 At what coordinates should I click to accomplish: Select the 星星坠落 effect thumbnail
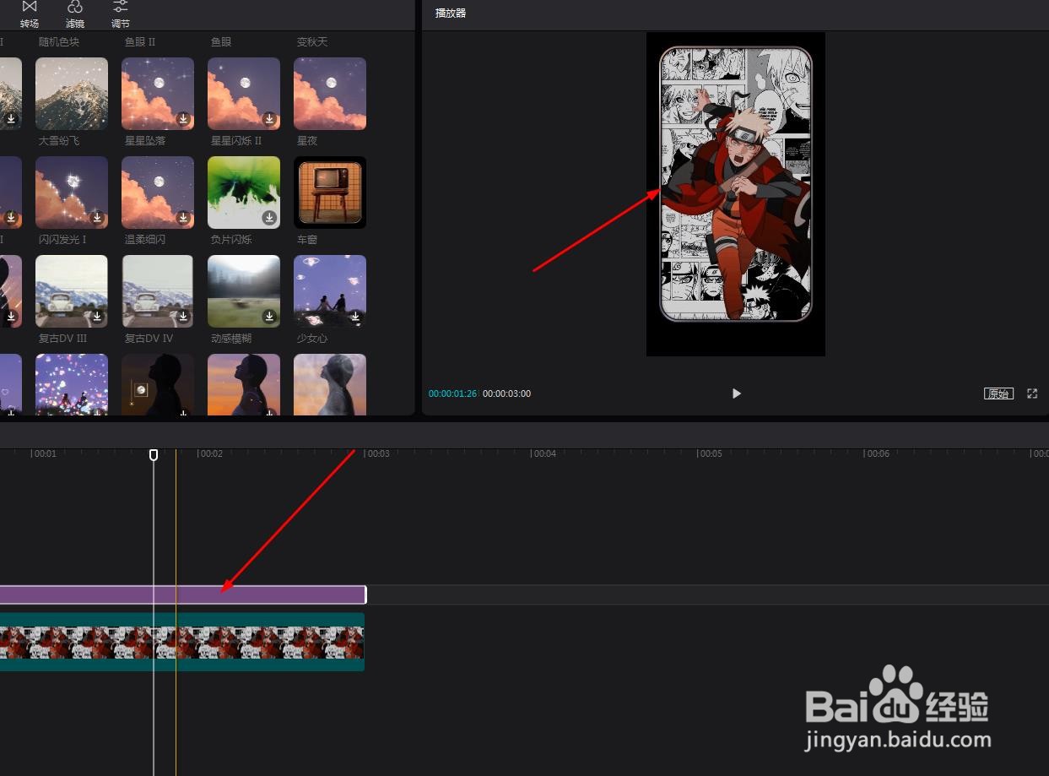pos(158,94)
